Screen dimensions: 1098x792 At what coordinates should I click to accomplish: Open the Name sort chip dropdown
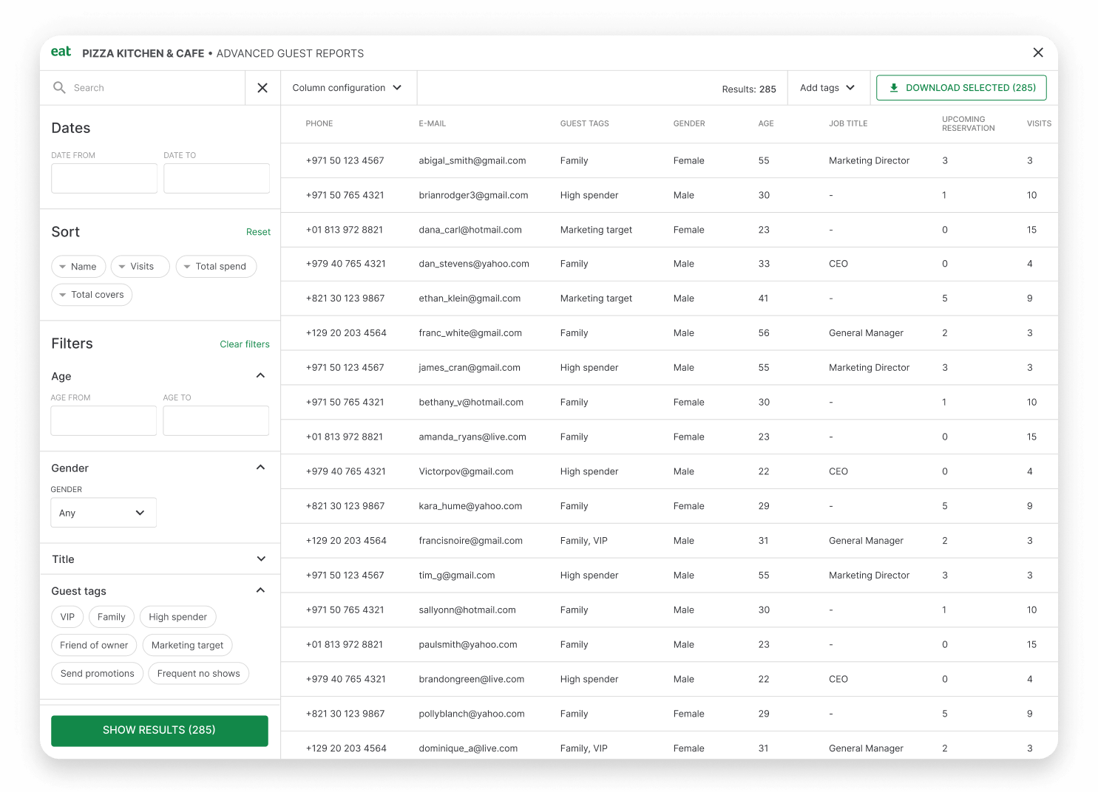(x=78, y=266)
